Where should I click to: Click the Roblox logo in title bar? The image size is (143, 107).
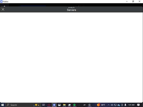1,1
